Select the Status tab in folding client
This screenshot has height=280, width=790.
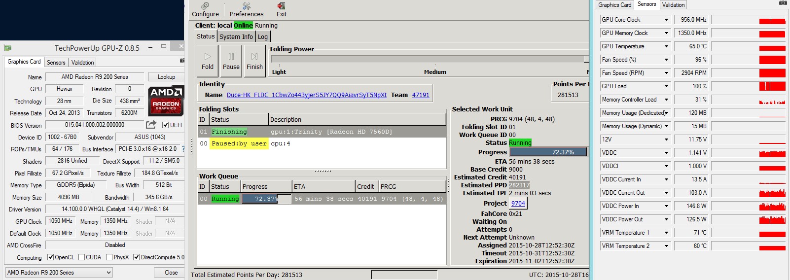206,36
